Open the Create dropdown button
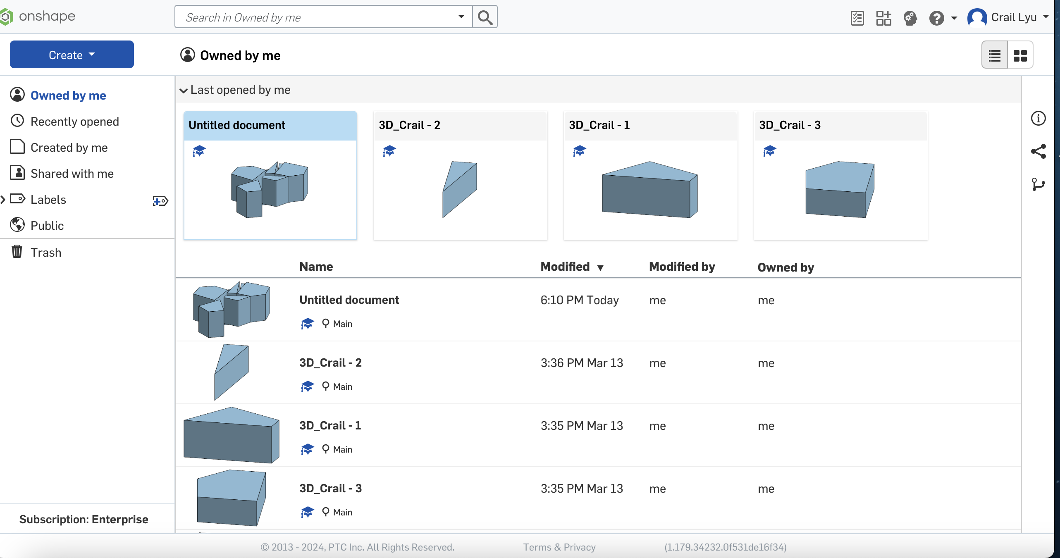1060x558 pixels. (72, 55)
